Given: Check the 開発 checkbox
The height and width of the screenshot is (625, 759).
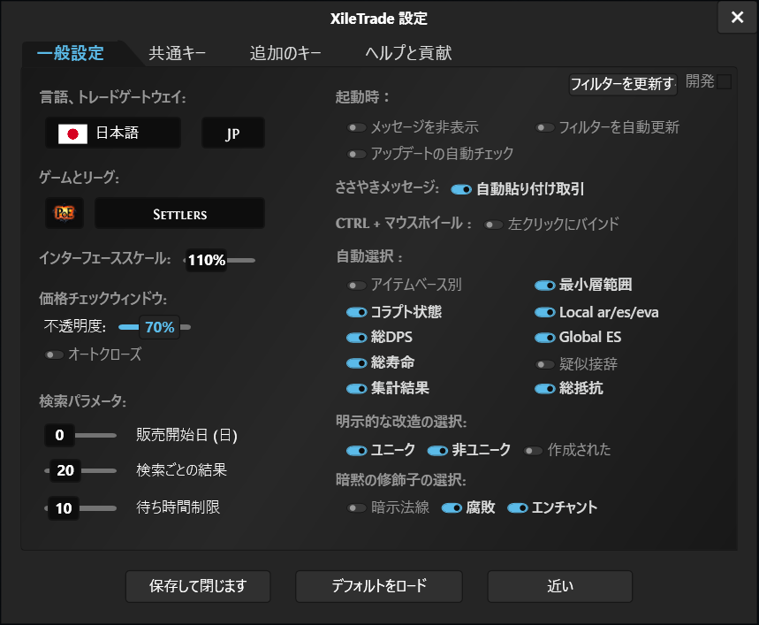Looking at the screenshot, I should click(x=724, y=82).
